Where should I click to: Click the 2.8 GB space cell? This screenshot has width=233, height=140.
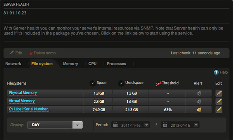[98, 101]
